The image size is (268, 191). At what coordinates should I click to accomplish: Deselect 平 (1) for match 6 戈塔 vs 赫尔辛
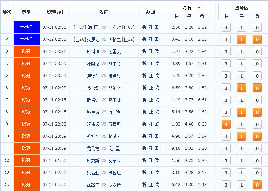[242, 88]
